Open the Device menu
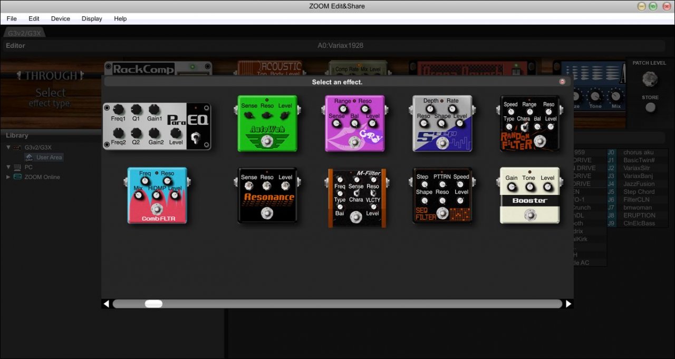This screenshot has height=359, width=675. (x=61, y=18)
